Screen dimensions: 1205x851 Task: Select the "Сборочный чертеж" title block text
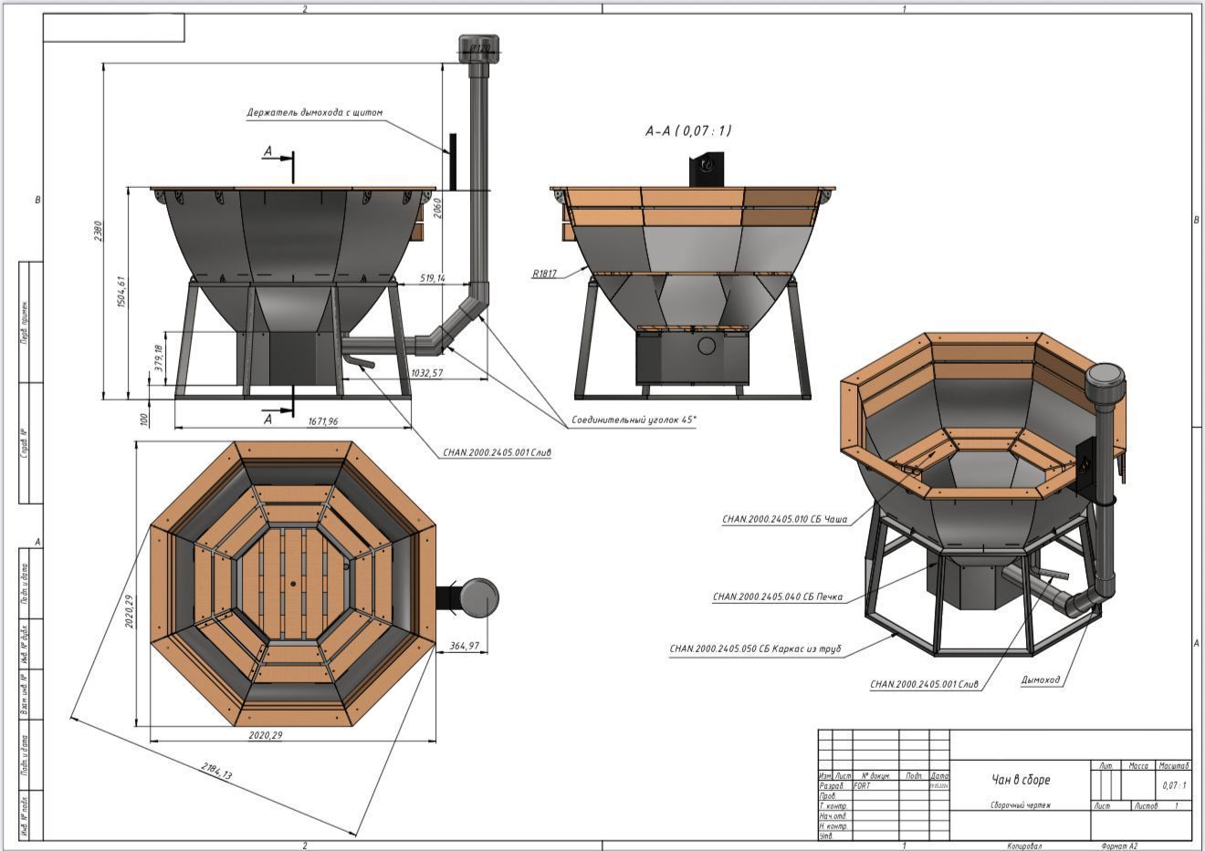click(1020, 805)
